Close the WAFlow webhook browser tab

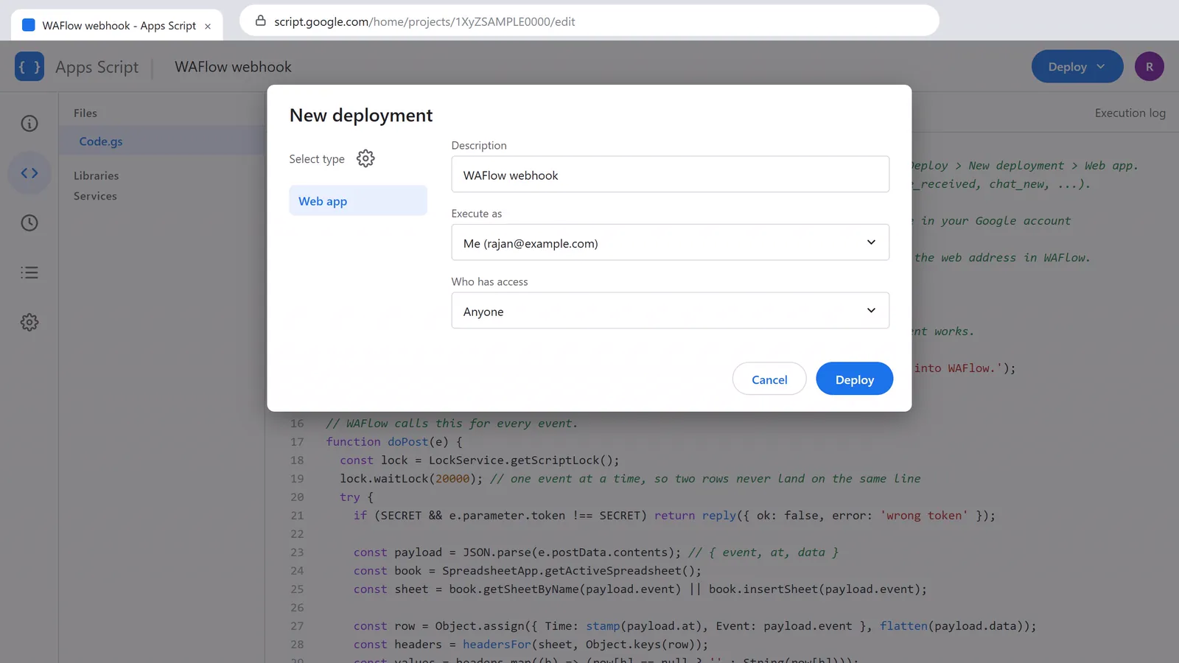click(208, 26)
